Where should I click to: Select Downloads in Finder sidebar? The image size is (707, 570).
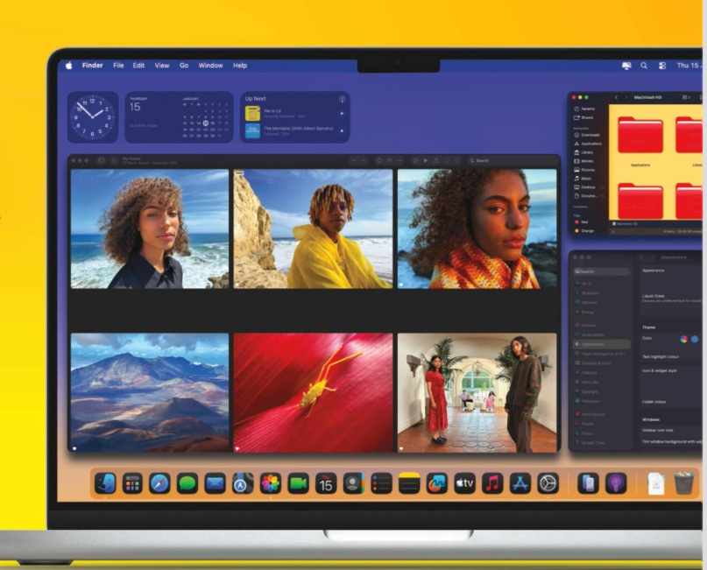pyautogui.click(x=587, y=135)
